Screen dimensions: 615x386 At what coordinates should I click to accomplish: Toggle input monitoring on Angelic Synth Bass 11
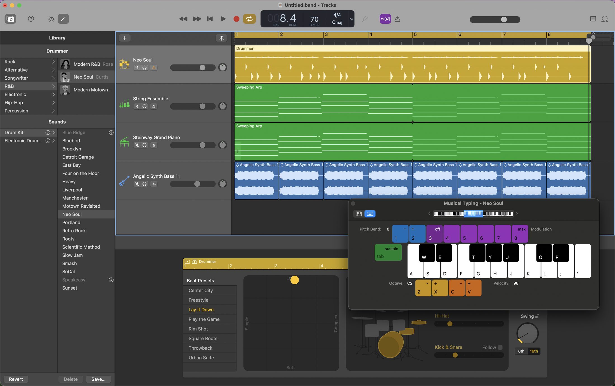(x=154, y=184)
